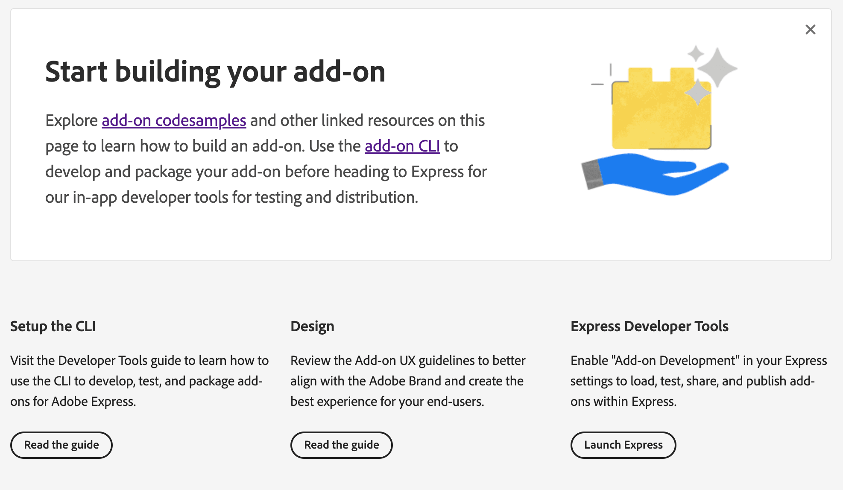The height and width of the screenshot is (490, 843).
Task: Read the guide for Setup the CLI
Action: (61, 445)
